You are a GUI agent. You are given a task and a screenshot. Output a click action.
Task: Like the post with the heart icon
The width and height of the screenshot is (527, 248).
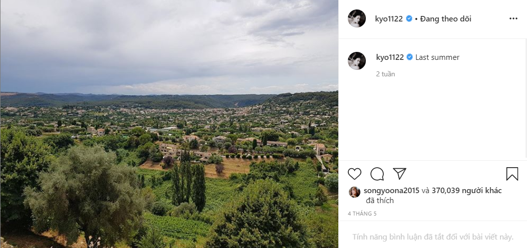click(x=354, y=174)
